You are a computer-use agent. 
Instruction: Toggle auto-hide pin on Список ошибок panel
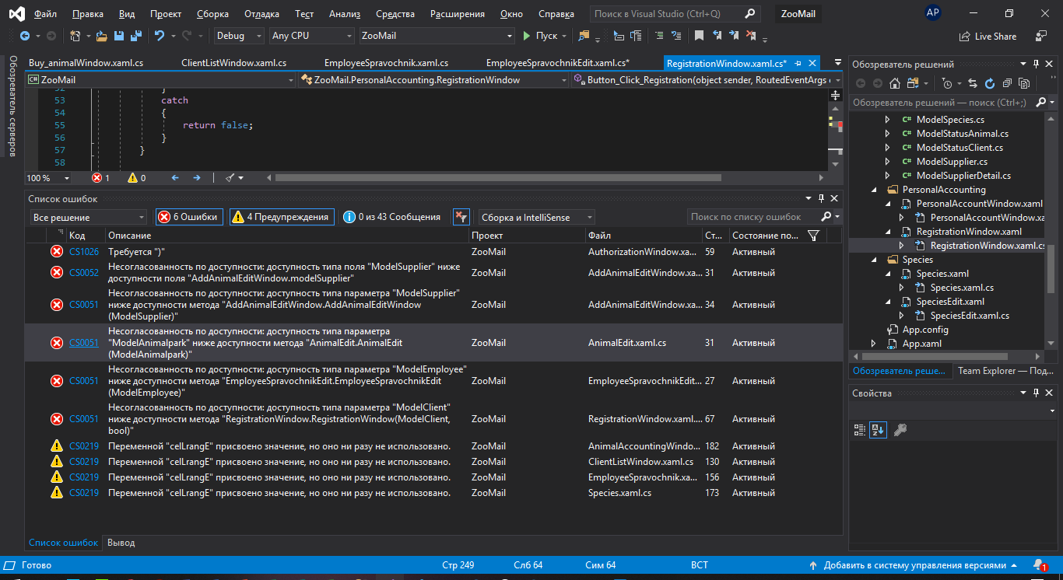(x=821, y=199)
